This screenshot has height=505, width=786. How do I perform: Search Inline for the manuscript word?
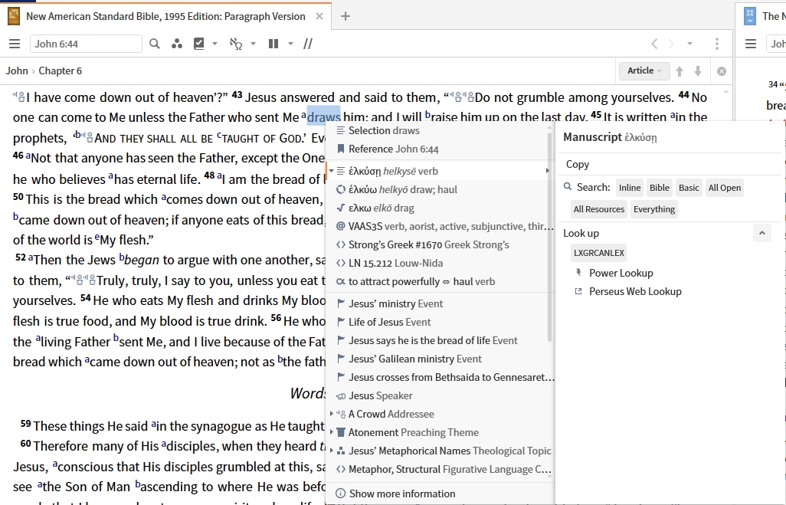(x=630, y=188)
